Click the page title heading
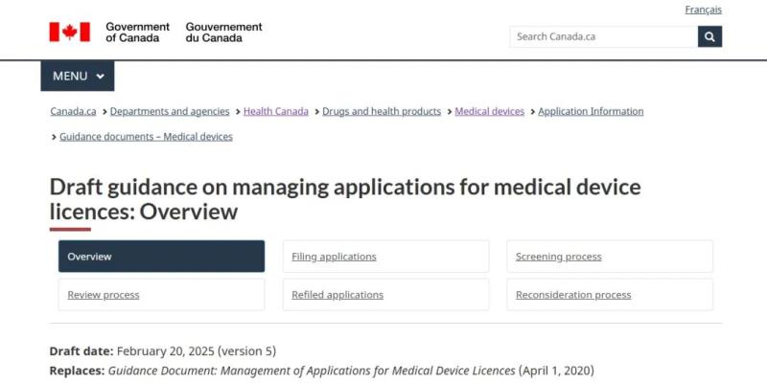 pos(345,198)
